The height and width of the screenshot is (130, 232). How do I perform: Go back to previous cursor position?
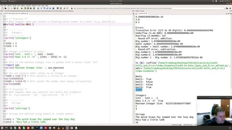click(x=72, y=8)
